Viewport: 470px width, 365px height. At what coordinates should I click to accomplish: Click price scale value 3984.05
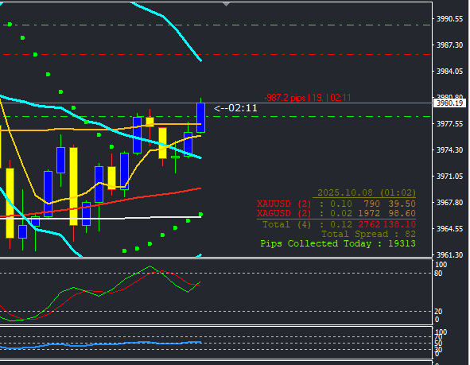tap(449, 72)
